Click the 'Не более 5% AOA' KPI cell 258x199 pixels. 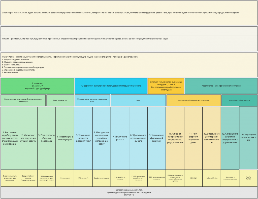pyautogui.click(x=212, y=178)
